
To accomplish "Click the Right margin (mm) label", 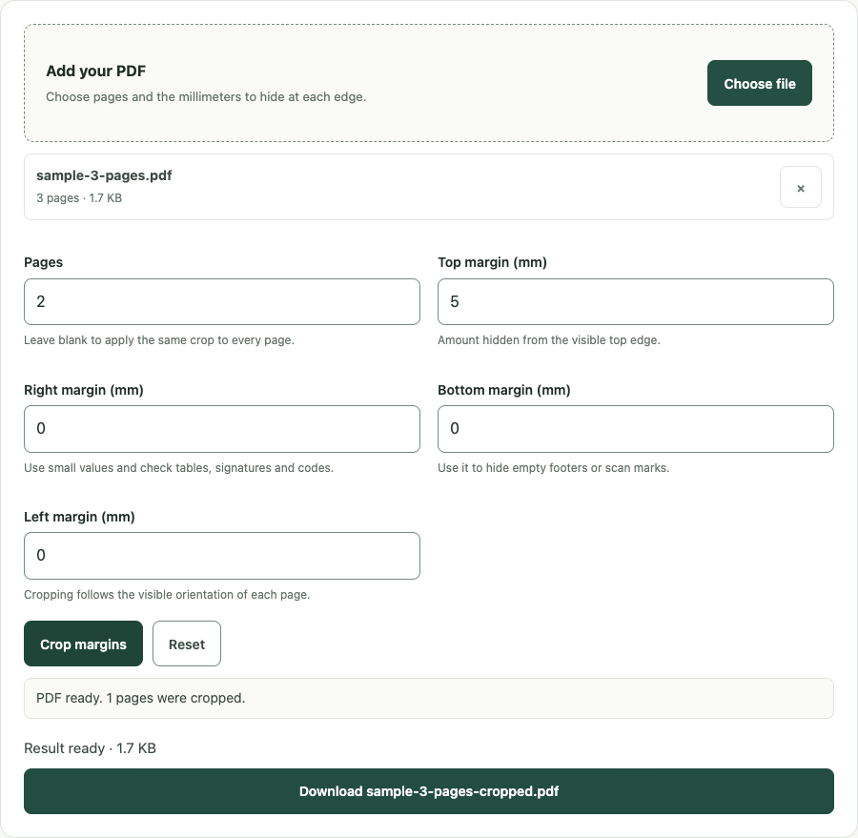I will (84, 390).
